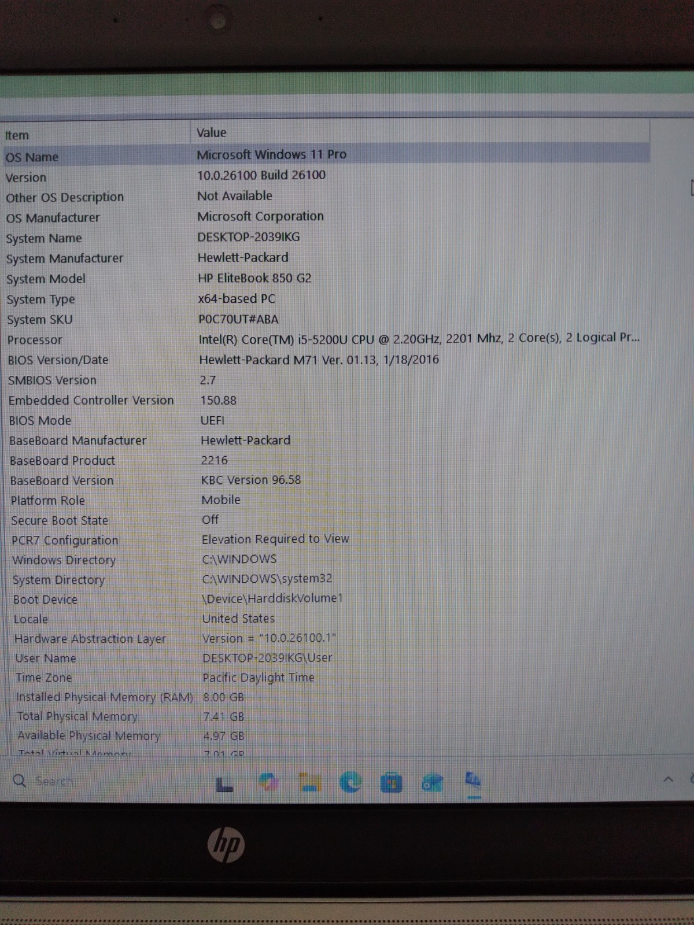This screenshot has height=925, width=694.
Task: Select the BaseBoard Version row
Action: [x=325, y=480]
